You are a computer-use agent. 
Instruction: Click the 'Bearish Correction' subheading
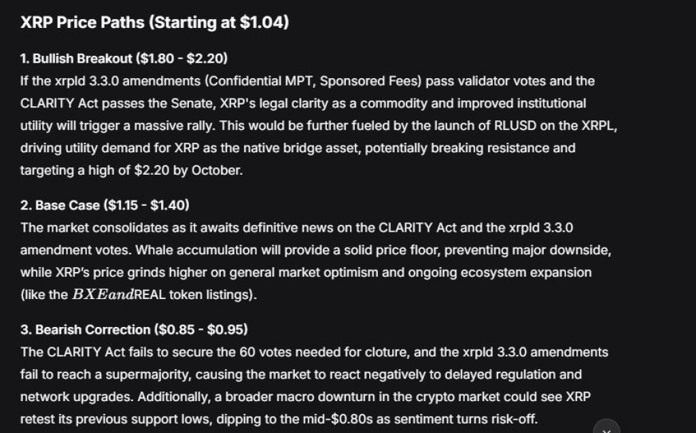(92, 330)
